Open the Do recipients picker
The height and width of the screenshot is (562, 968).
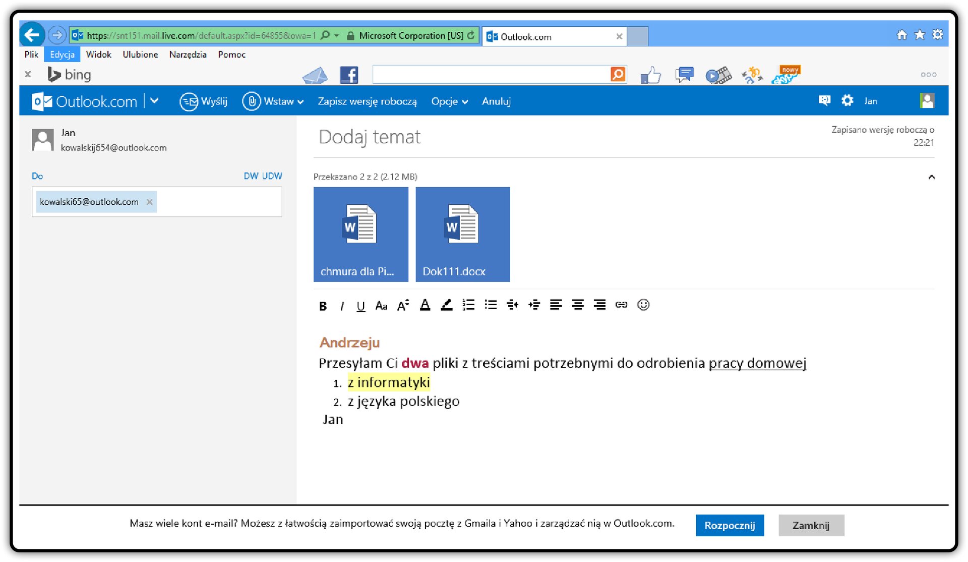coord(37,176)
